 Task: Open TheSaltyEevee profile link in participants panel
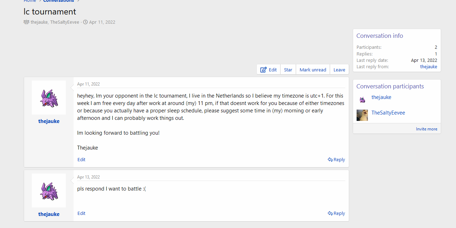(x=388, y=113)
